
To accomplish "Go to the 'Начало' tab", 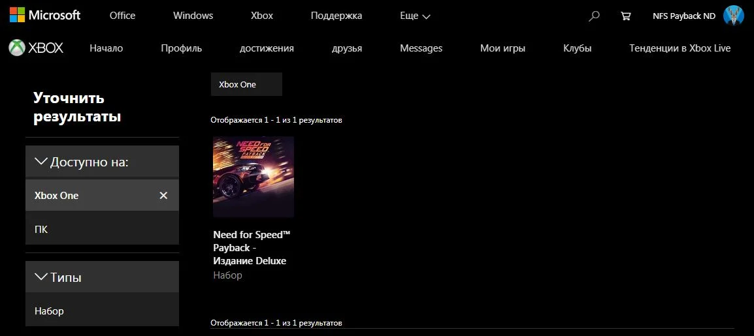I will coord(107,48).
